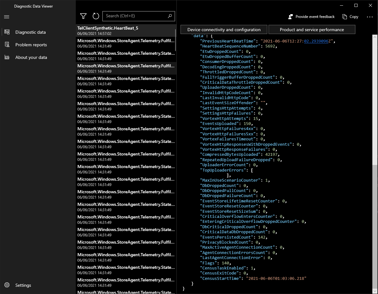Click the "LastAgentConnectionError" line
This screenshot has width=378, height=294.
click(236, 258)
